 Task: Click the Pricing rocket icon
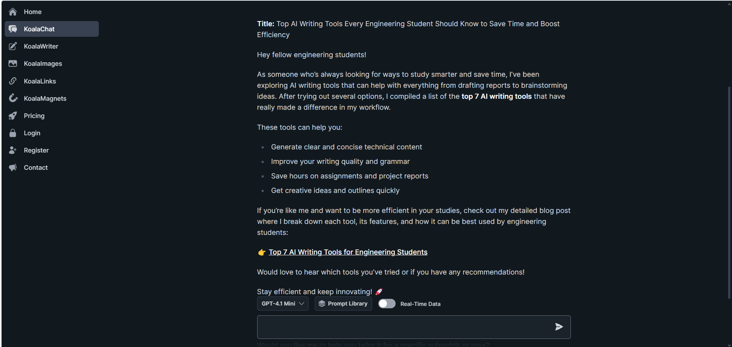click(13, 116)
